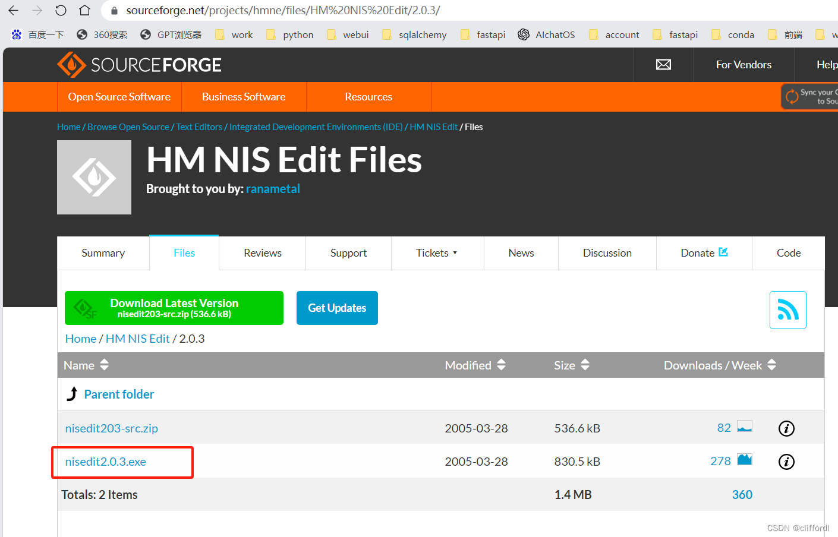Image resolution: width=838 pixels, height=537 pixels.
Task: Open the GPT浏览器 bookmark
Action: [x=171, y=34]
